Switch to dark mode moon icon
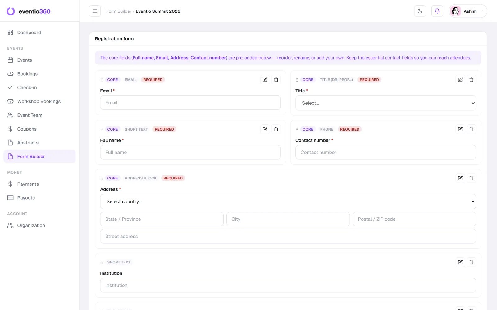The width and height of the screenshot is (497, 310). [420, 11]
